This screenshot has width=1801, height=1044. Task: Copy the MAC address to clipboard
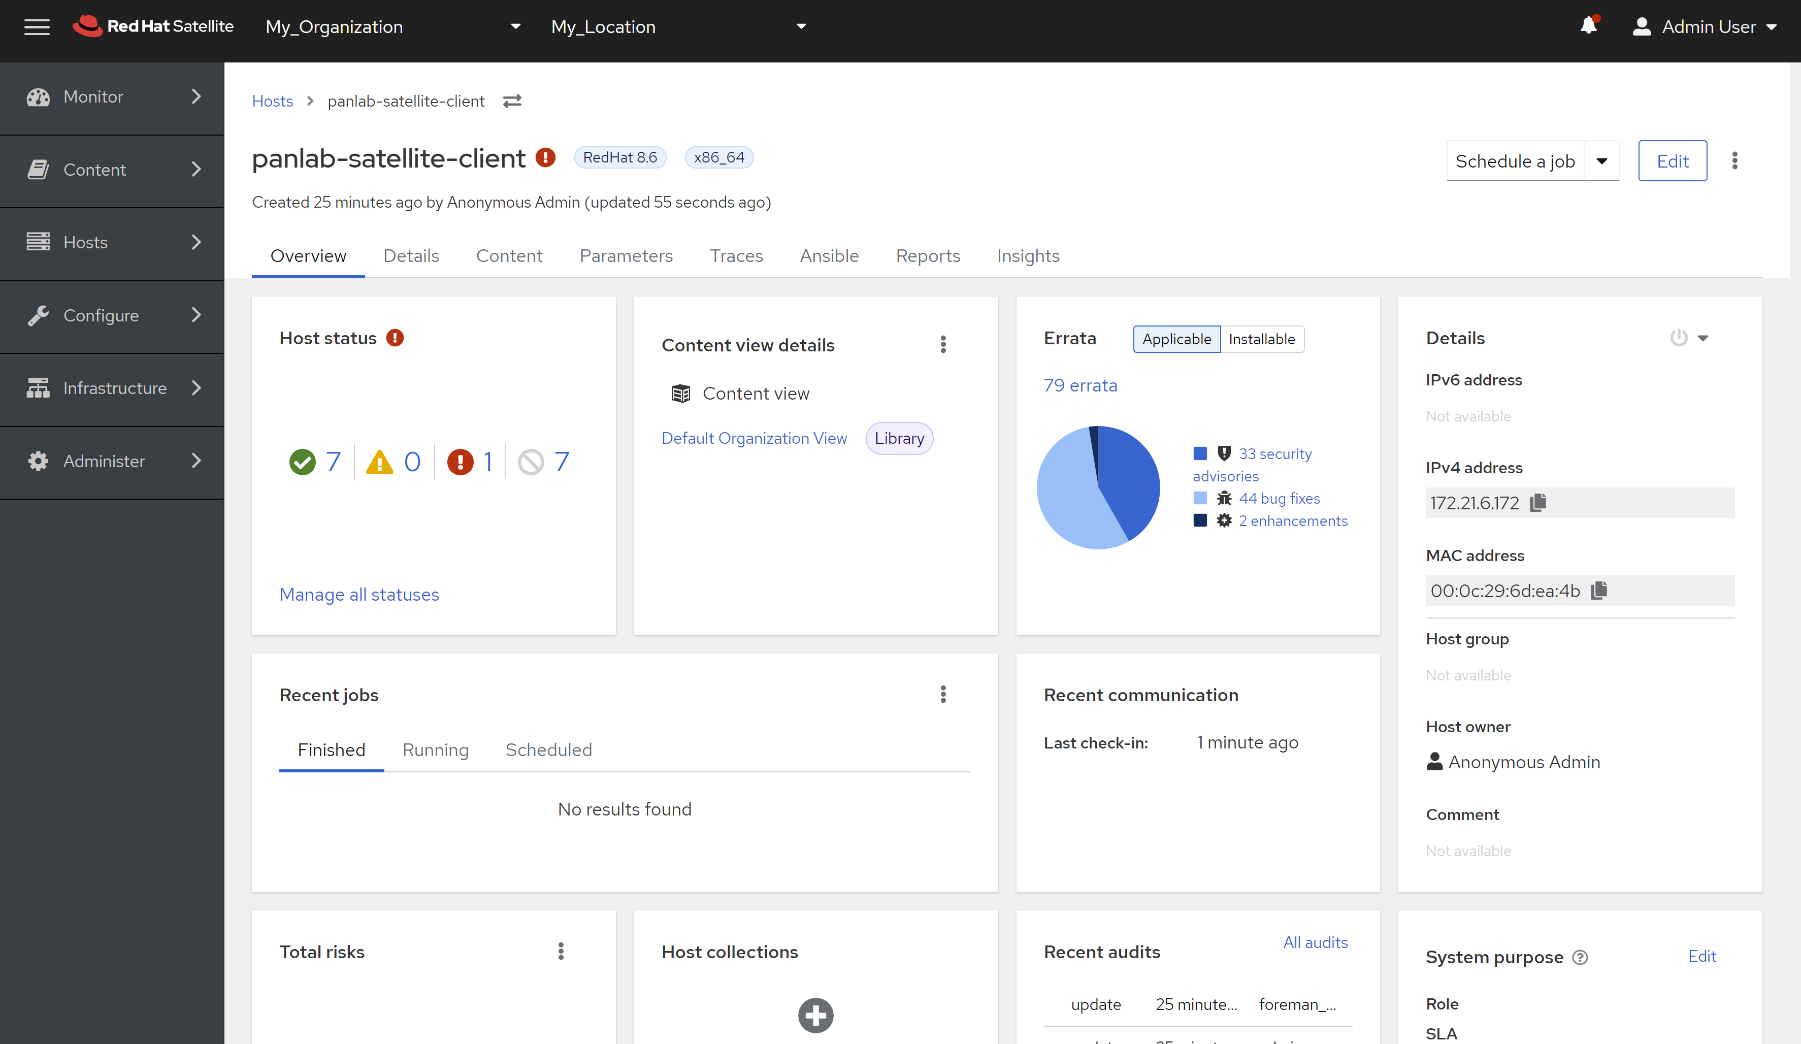(1599, 590)
